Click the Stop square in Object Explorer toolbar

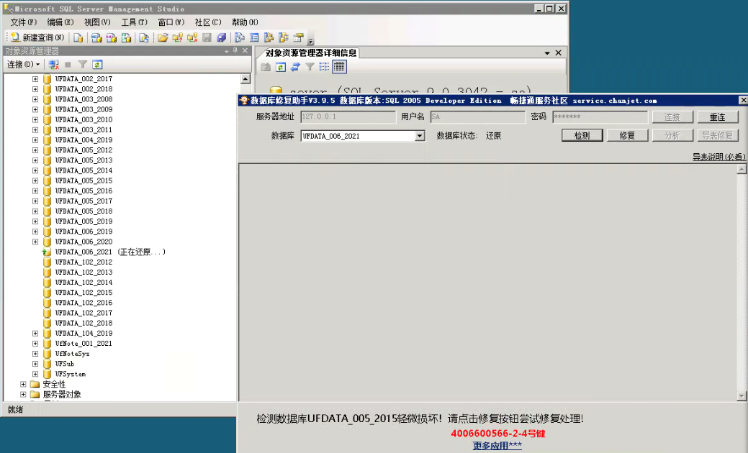tap(68, 64)
